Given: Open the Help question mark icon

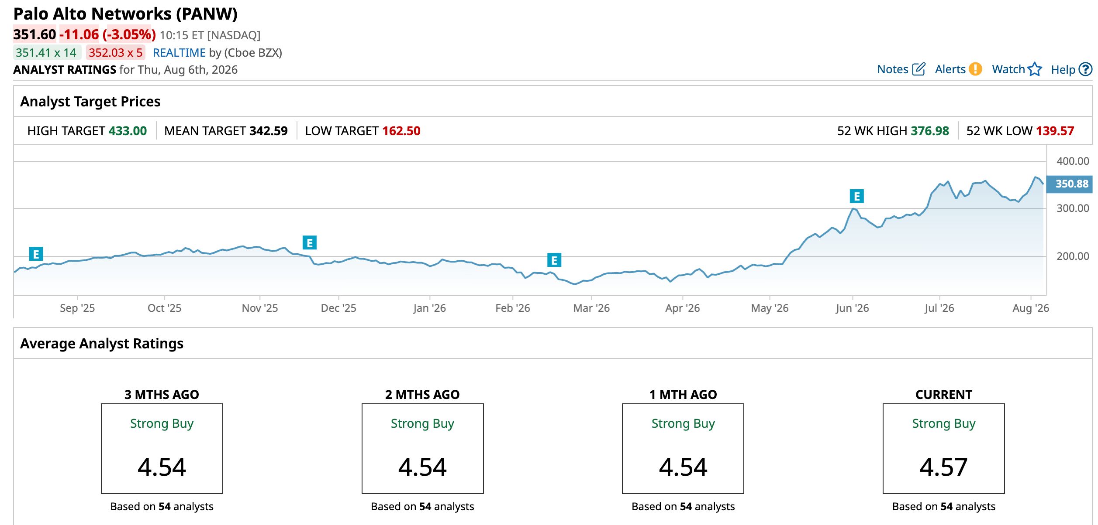Looking at the screenshot, I should coord(1085,69).
